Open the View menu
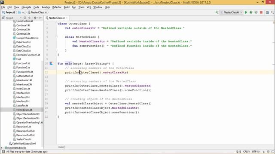 pos(17,7)
